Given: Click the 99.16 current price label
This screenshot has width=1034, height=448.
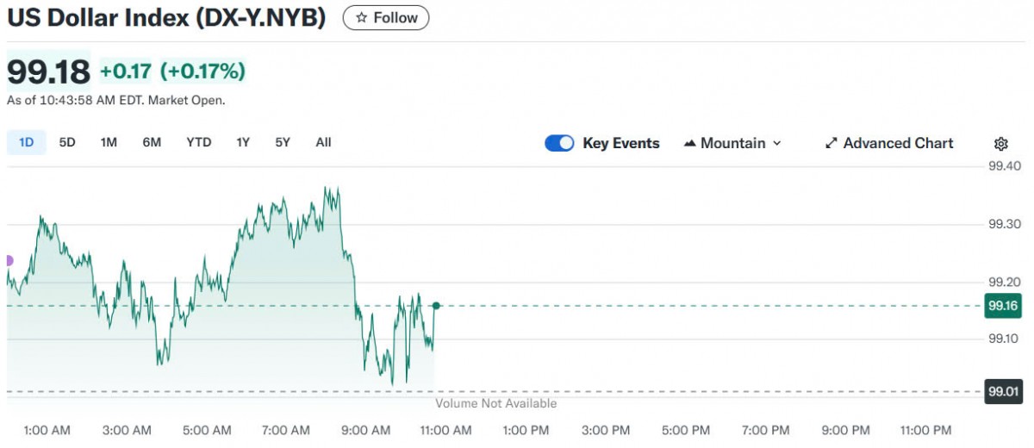Looking at the screenshot, I should pos(1003,306).
